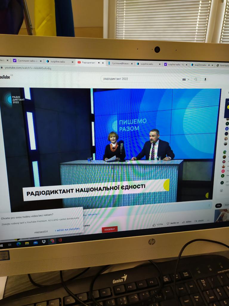Click the 'PŘESKOČIT' button in popup

(x=41, y=232)
